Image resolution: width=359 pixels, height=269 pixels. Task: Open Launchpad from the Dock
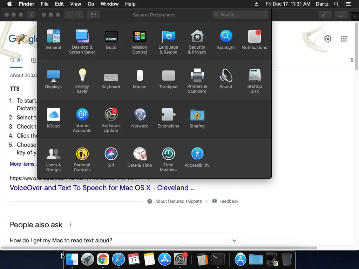pyautogui.click(x=87, y=259)
